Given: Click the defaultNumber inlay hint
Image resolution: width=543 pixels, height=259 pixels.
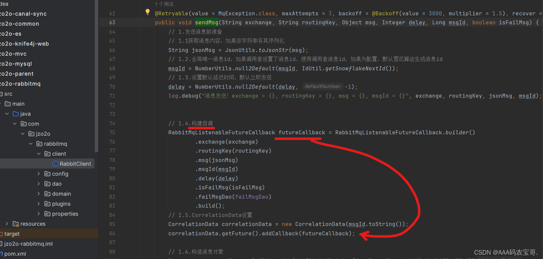Looking at the screenshot, I should point(323,86).
